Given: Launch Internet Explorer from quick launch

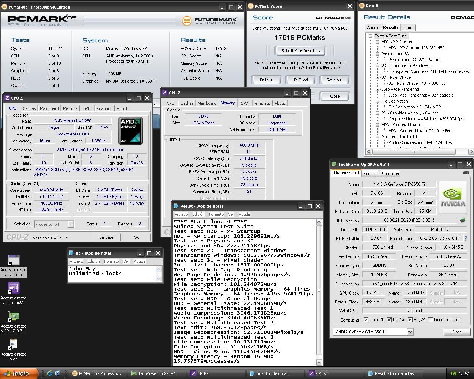Looking at the screenshot, I should point(49,373).
